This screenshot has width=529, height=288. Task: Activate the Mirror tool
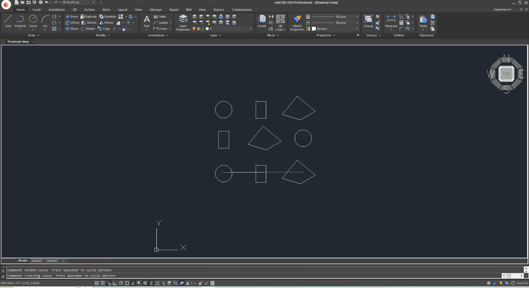(x=106, y=23)
